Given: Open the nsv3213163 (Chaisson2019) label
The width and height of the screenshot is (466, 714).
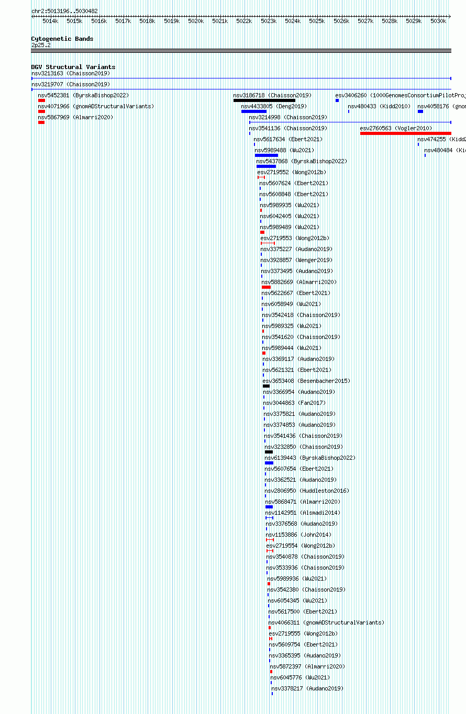Looking at the screenshot, I should 71,73.
